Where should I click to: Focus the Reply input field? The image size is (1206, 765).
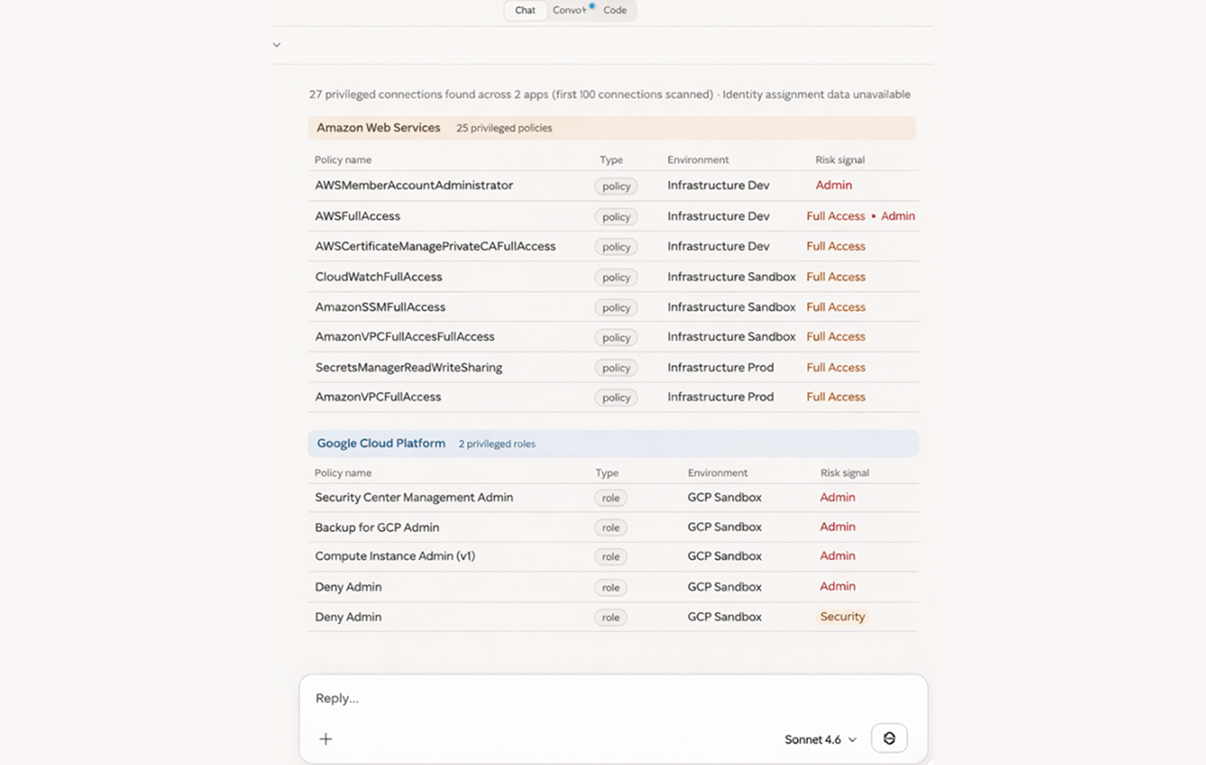click(x=612, y=698)
